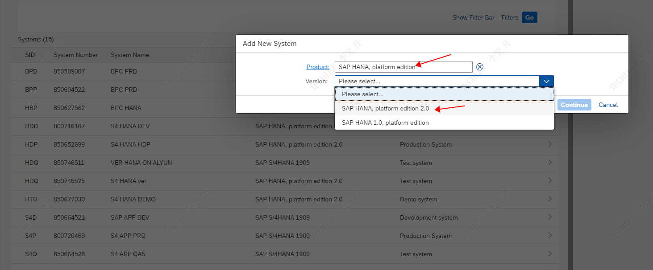Click the Continue button
The width and height of the screenshot is (653, 270).
coord(574,105)
